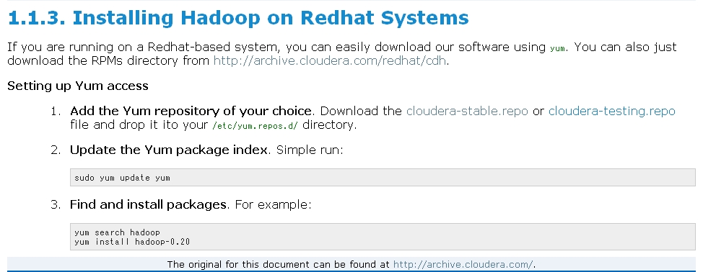Click 'Update the Yum package index' text
The width and height of the screenshot is (703, 272).
pyautogui.click(x=169, y=150)
